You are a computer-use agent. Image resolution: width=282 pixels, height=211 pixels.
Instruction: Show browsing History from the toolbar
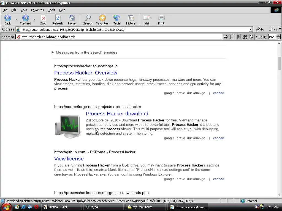point(131,20)
